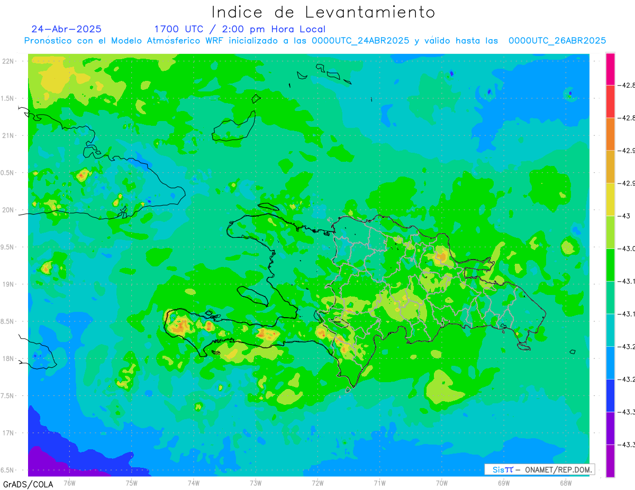Choose the lime yellow-green swatch in the color scale
This screenshot has width=635, height=490.
coord(610,232)
